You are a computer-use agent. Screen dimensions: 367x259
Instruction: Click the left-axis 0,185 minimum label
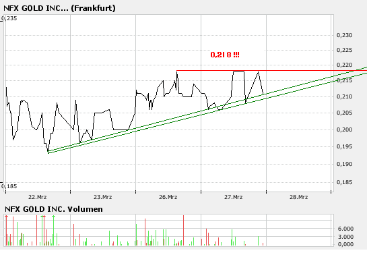click(9, 186)
